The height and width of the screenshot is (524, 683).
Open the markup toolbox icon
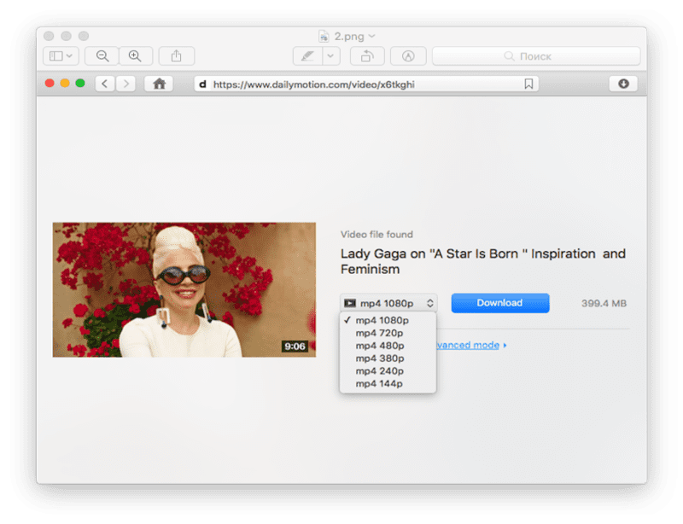pos(408,56)
